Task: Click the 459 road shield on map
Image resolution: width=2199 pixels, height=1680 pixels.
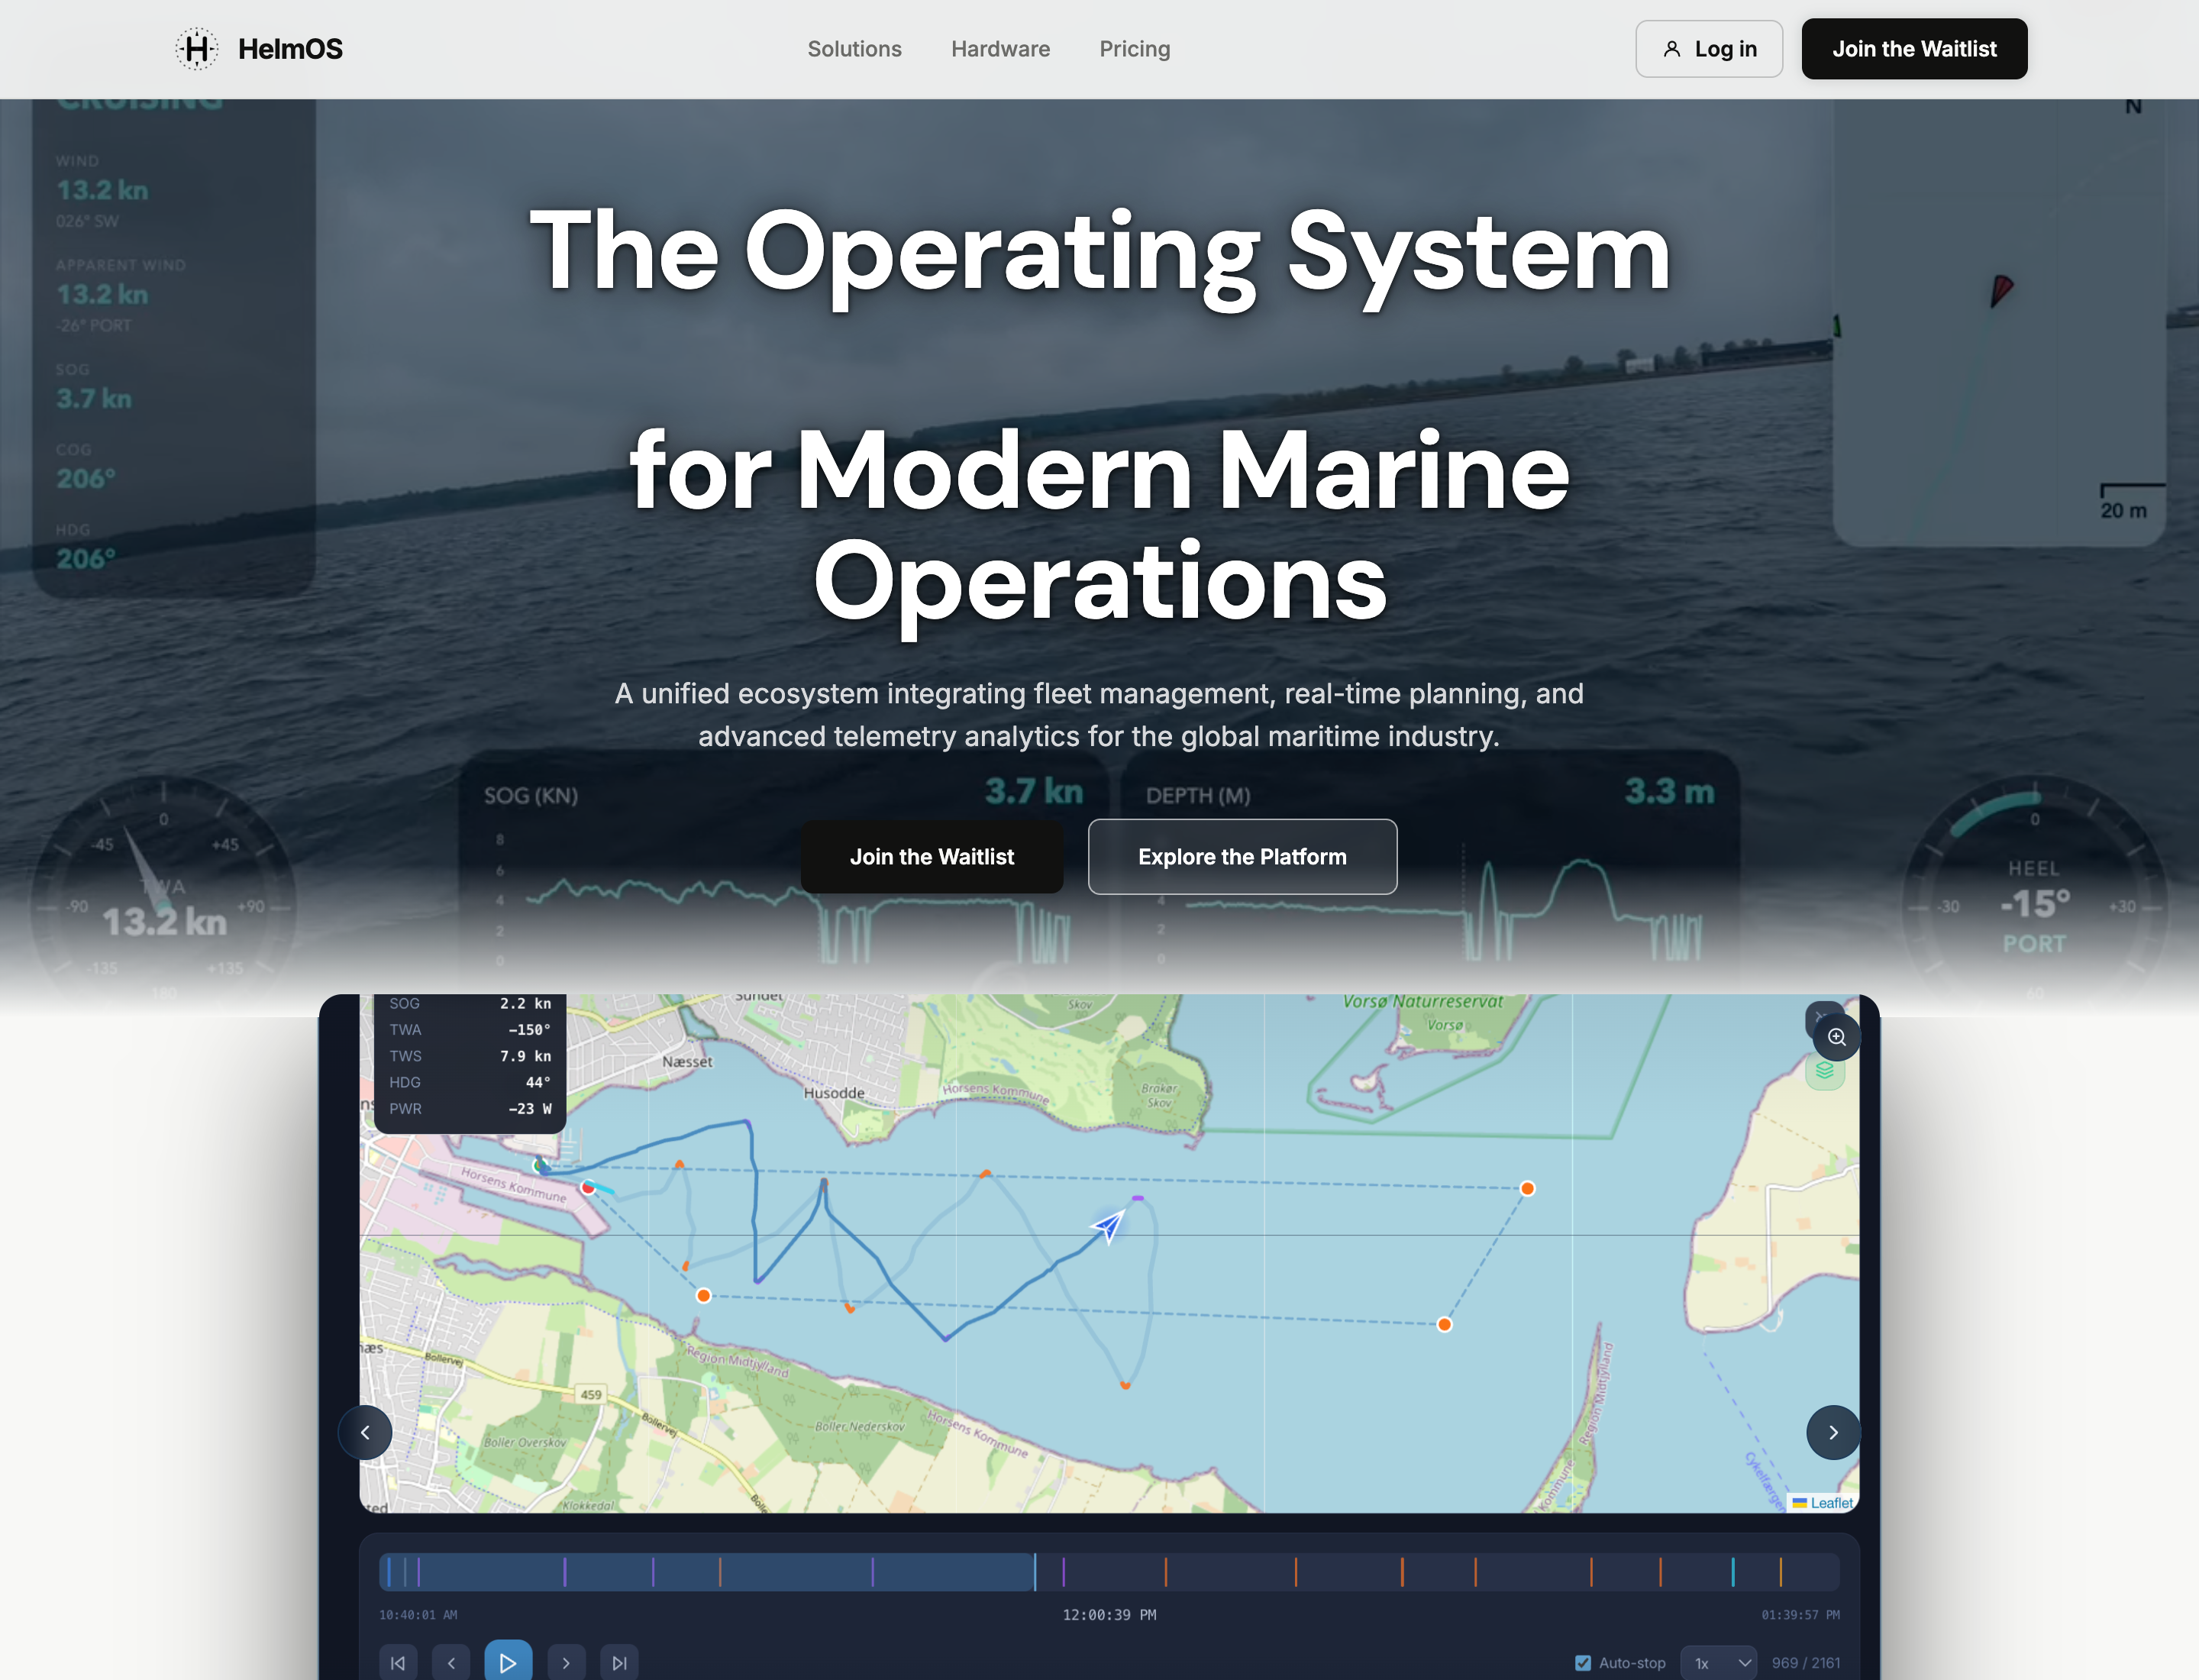Action: (591, 1394)
